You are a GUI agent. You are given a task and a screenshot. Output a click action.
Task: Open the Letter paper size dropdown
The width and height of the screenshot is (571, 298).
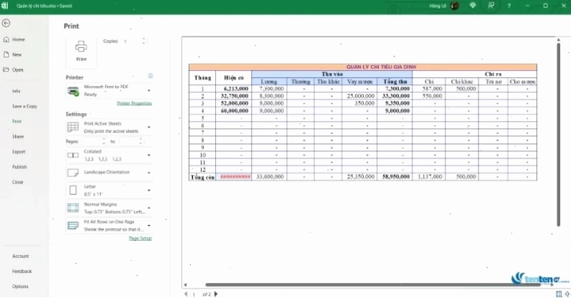pos(109,191)
